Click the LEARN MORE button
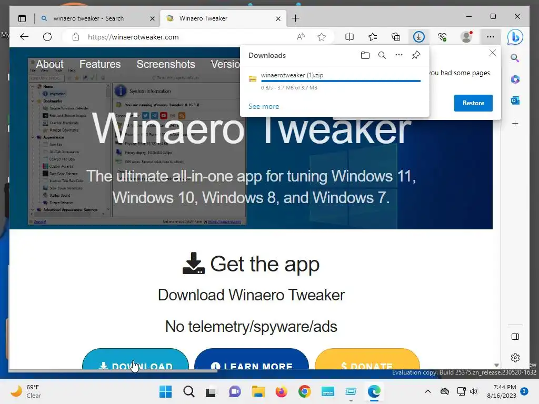The width and height of the screenshot is (539, 404). click(x=251, y=360)
